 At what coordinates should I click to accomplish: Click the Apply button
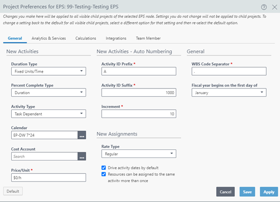tap(269, 192)
